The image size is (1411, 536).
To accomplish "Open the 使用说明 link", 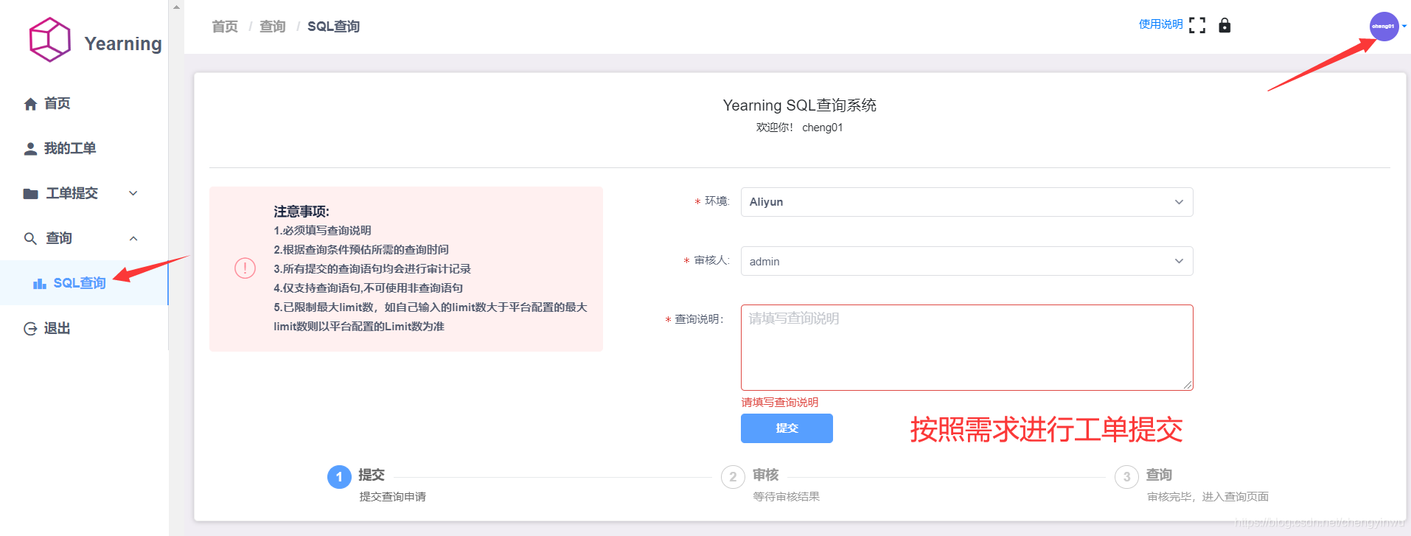I will pos(1160,24).
